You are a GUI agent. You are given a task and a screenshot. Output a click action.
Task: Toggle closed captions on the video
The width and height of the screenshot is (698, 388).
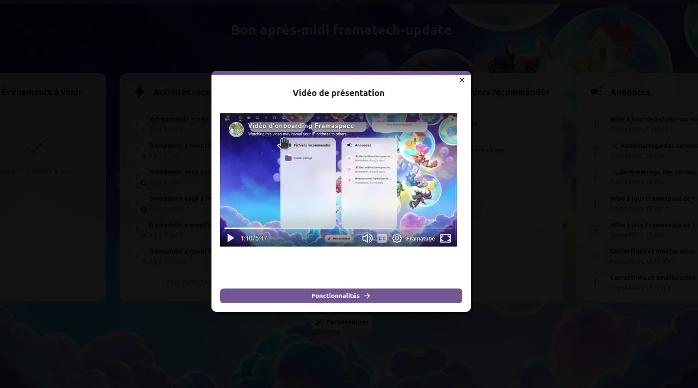coord(382,238)
